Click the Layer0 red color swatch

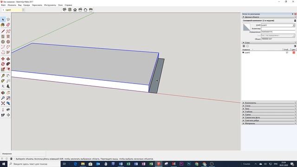[x=294, y=52]
